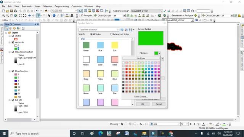This screenshot has width=244, height=137.
Task: Open the font name Arial dropdown
Action: pyautogui.click(x=179, y=124)
